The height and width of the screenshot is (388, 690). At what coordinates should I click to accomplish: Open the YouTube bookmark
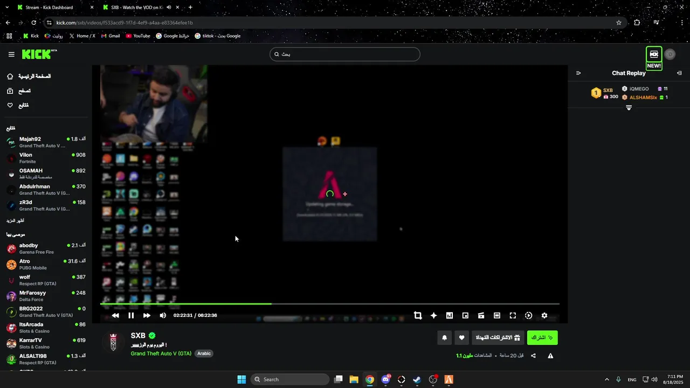pyautogui.click(x=138, y=36)
